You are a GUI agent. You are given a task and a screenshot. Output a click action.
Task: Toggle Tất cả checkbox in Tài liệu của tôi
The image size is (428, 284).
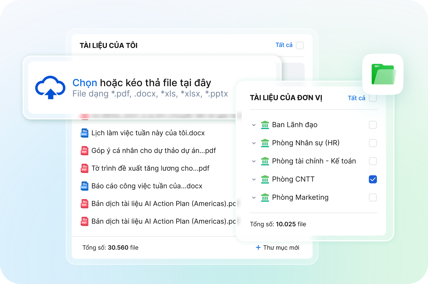(300, 45)
